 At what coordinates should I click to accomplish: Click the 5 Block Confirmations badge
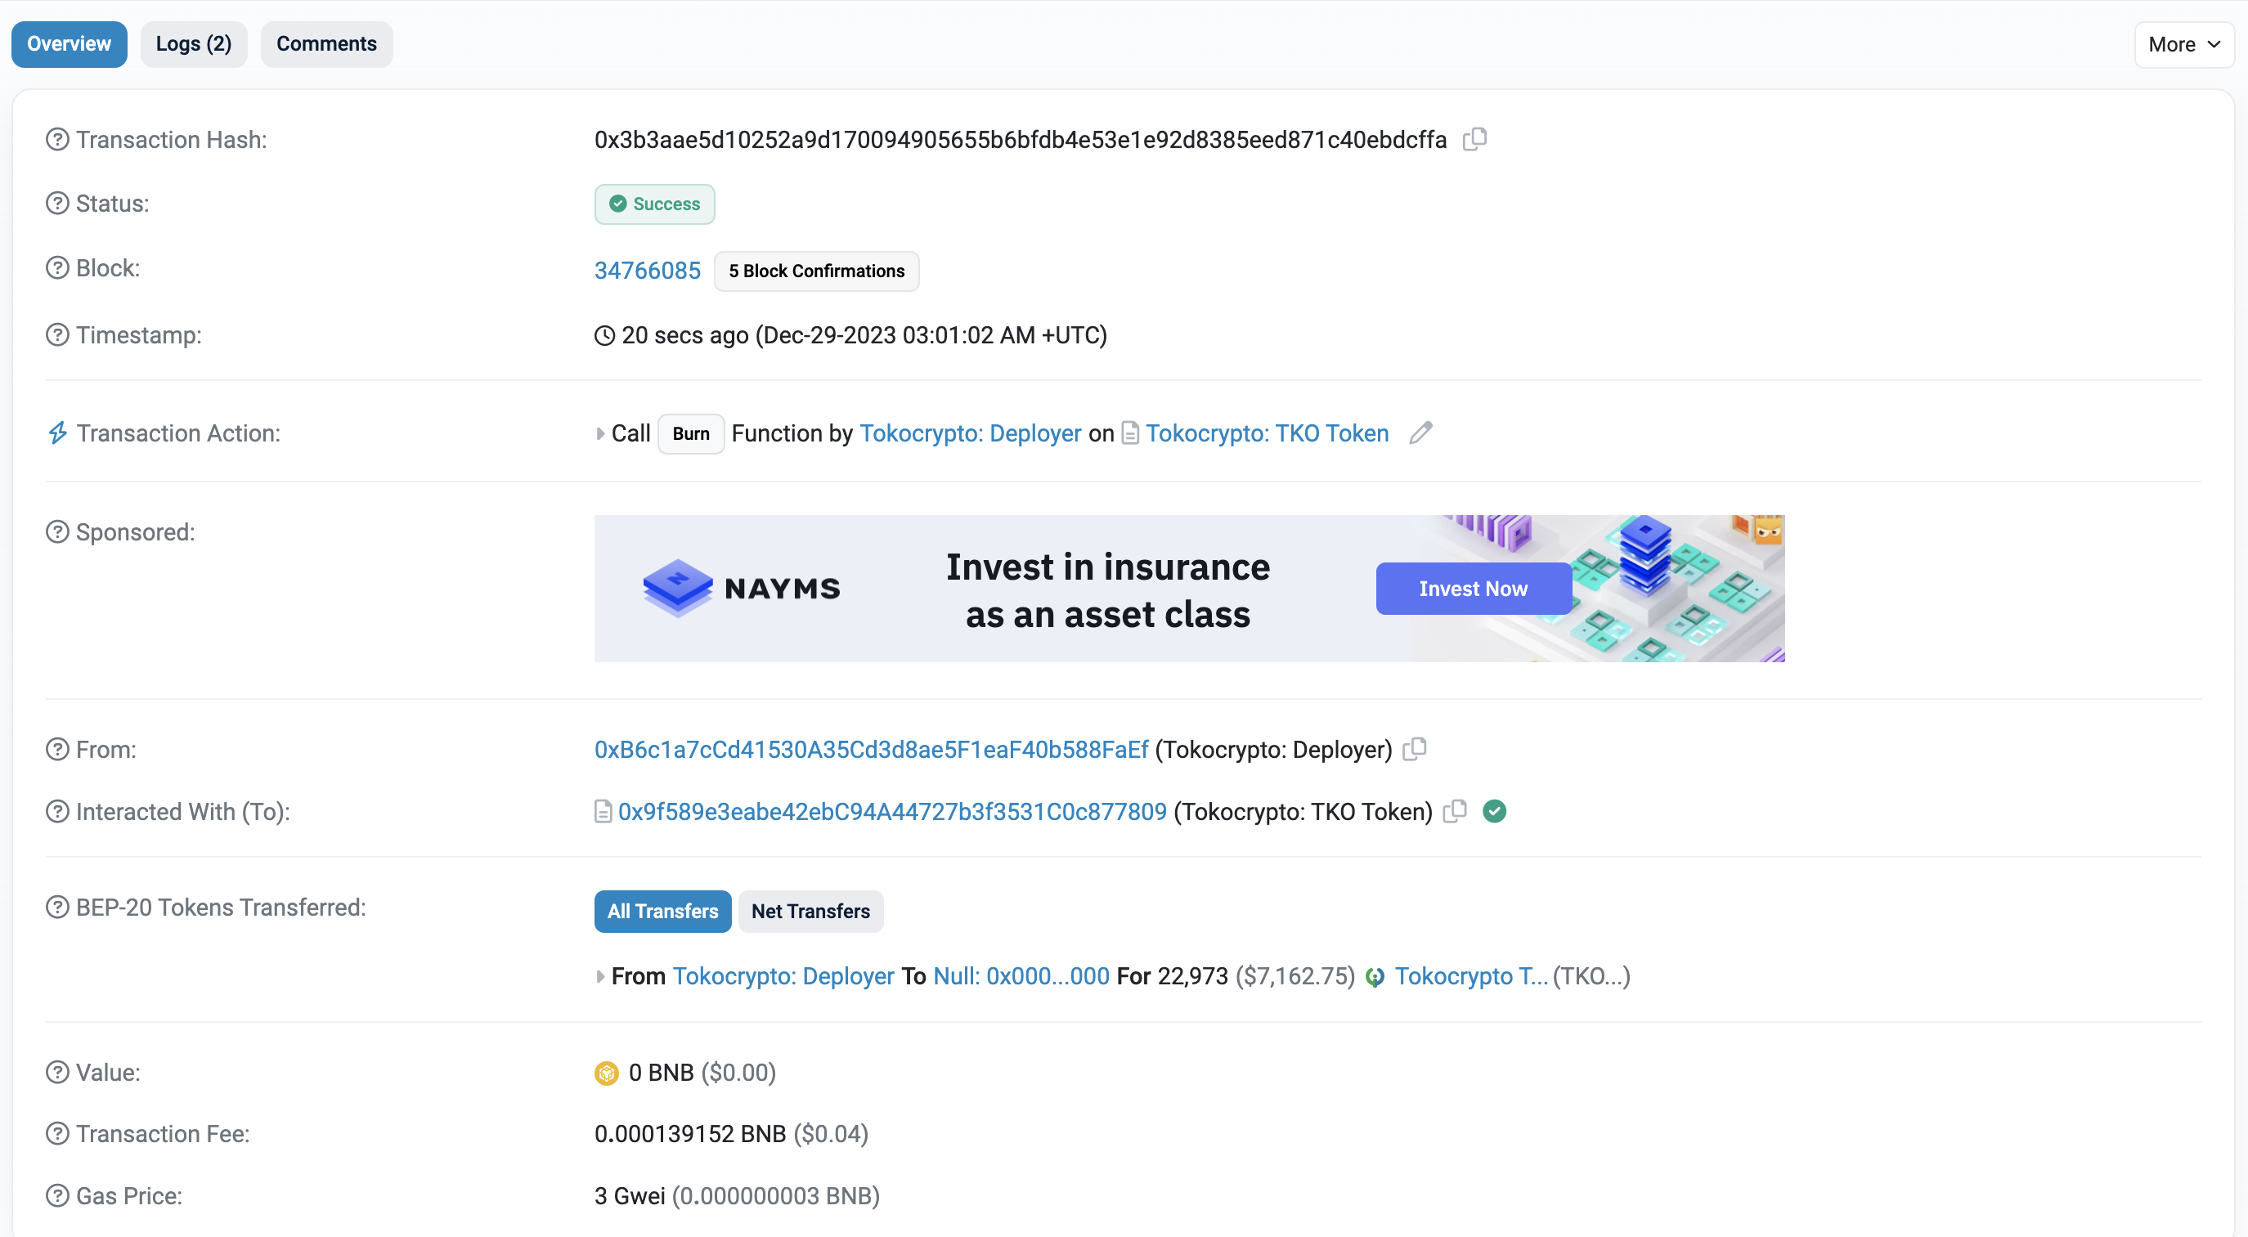click(x=816, y=271)
